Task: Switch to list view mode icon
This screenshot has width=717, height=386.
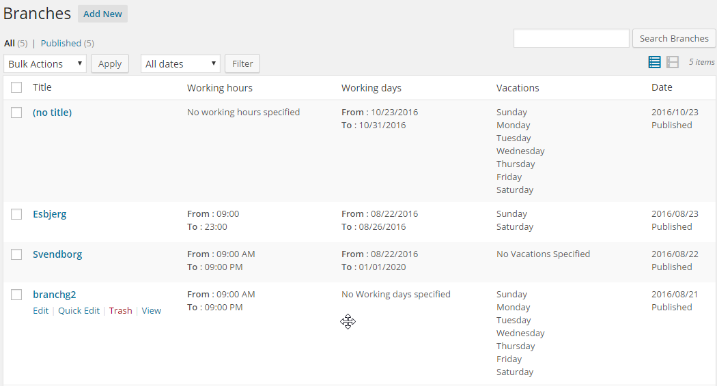Action: coord(654,62)
